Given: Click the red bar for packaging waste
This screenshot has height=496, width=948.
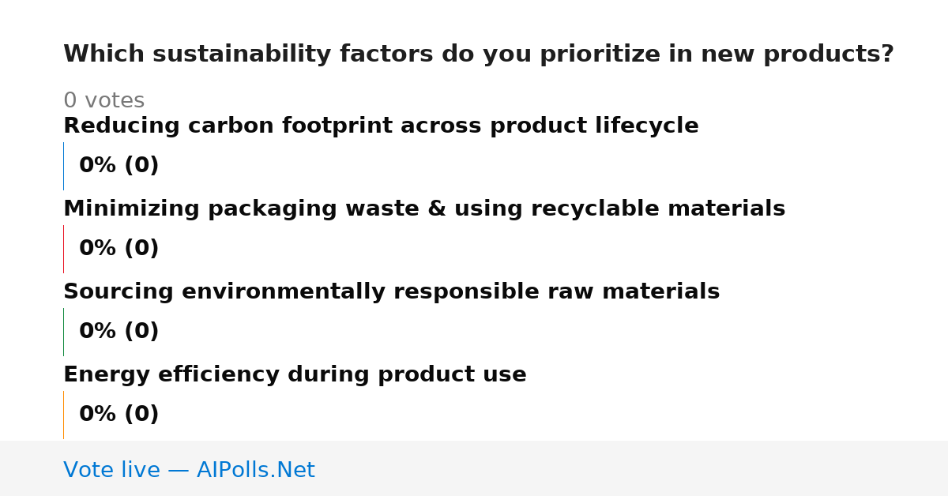Looking at the screenshot, I should (x=63, y=249).
